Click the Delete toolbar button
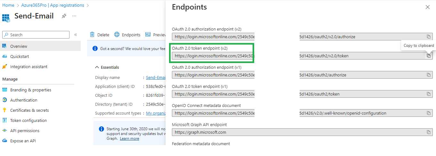 pyautogui.click(x=100, y=35)
